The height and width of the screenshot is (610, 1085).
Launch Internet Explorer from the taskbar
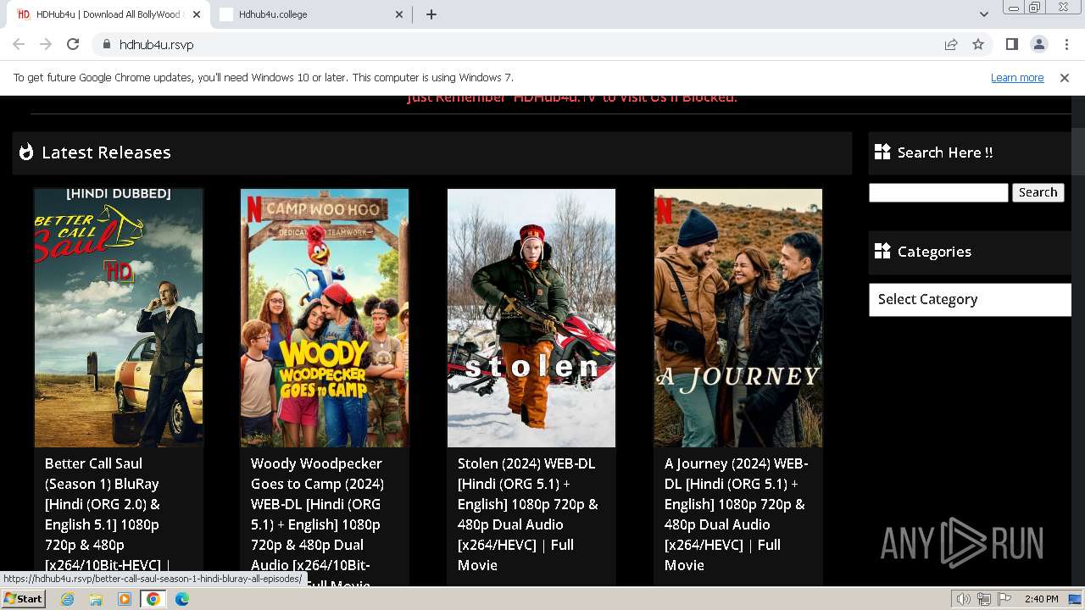67,599
